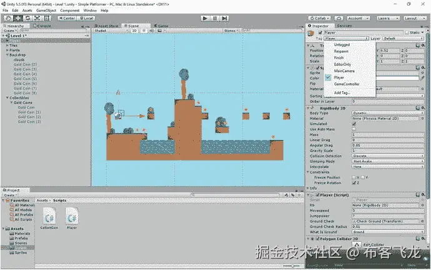The image size is (431, 270).
Task: Open the Layers button
Action: (x=387, y=18)
